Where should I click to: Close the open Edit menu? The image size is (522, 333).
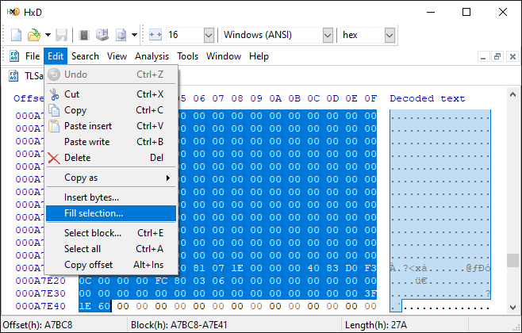tap(56, 56)
